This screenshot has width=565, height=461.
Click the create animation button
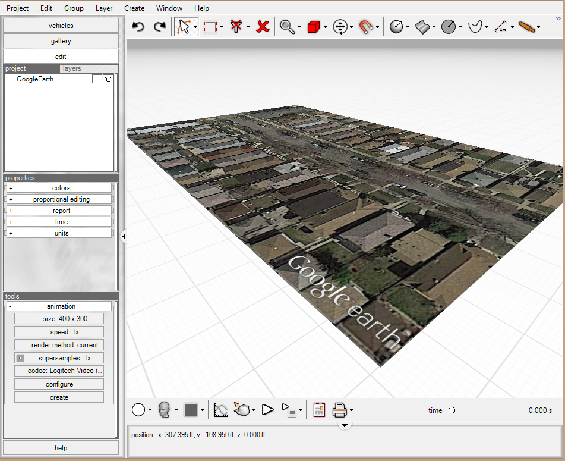click(x=59, y=397)
